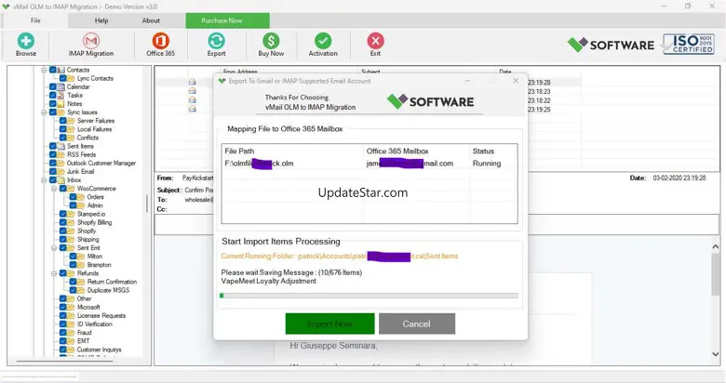Click the Export toolbar icon
This screenshot has height=383, width=726.
(x=216, y=41)
